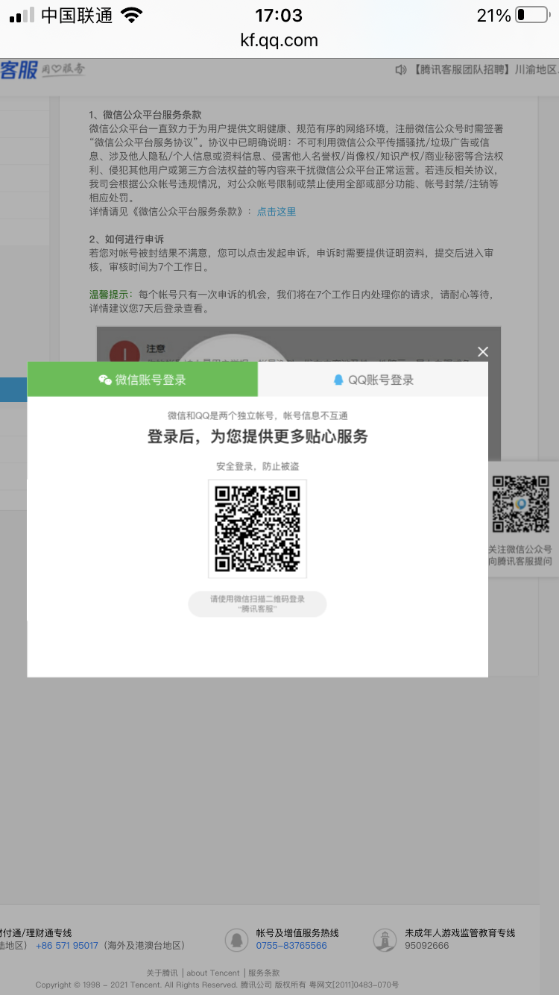Viewport: 559px width, 995px height.
Task: Tap the kf.qq.com address bar
Action: 279,40
